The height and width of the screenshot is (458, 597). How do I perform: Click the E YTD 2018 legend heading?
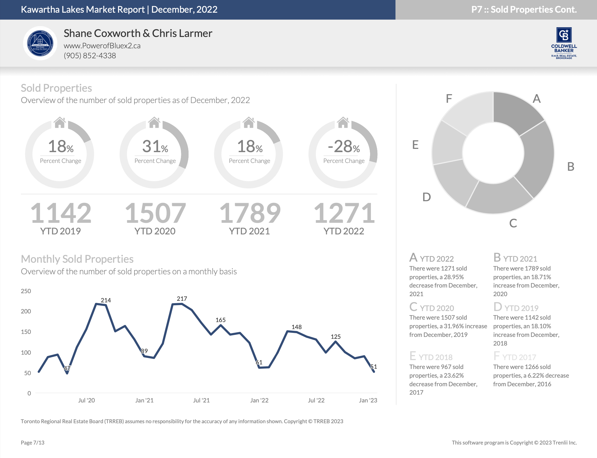tap(431, 356)
